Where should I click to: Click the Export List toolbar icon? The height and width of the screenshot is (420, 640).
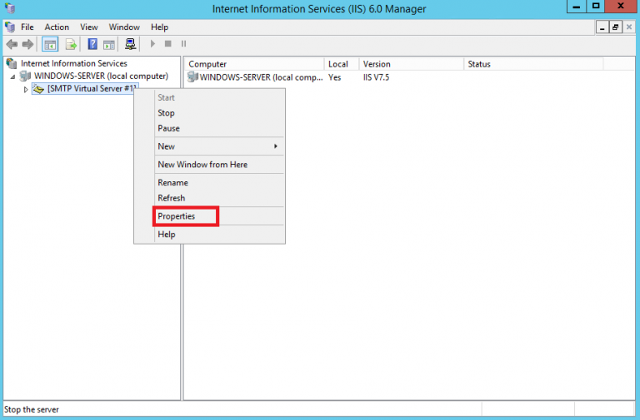tap(72, 44)
